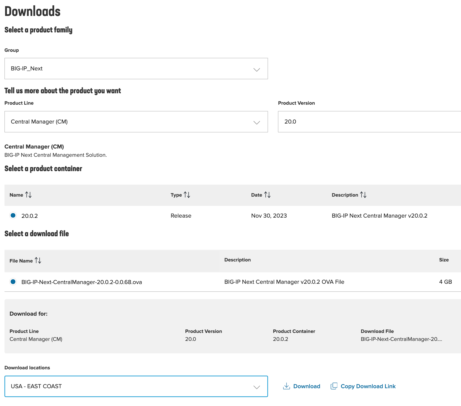
Task: Open the Group dropdown showing BIG-IP_Next
Action: click(136, 69)
